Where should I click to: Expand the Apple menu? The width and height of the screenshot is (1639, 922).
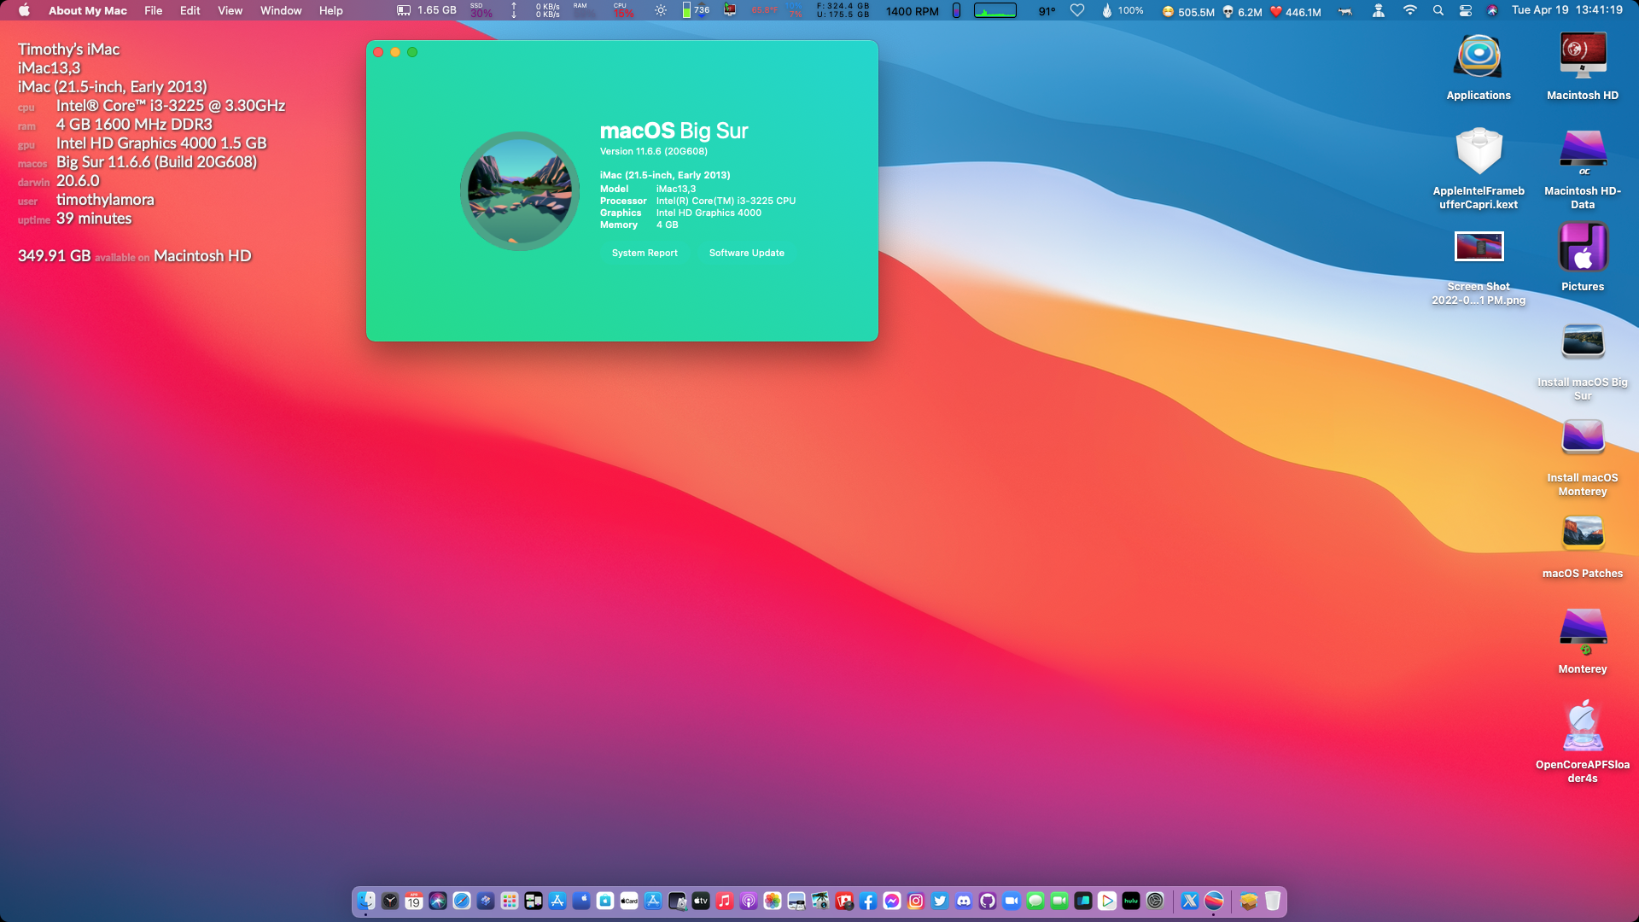[24, 10]
